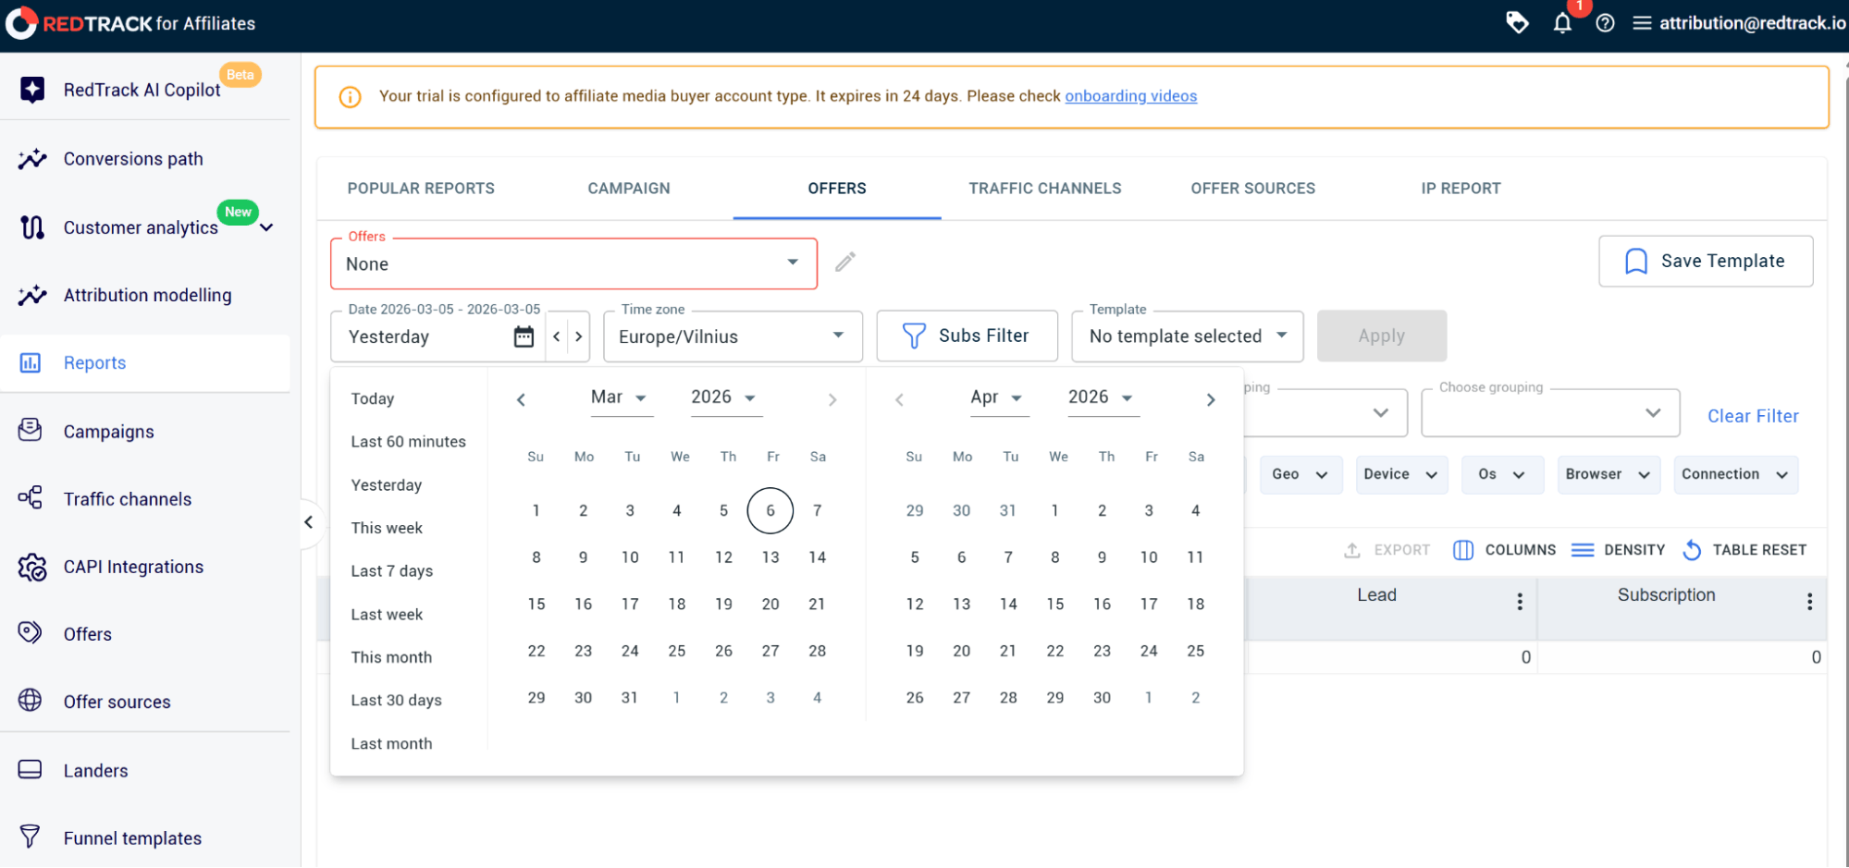Image resolution: width=1849 pixels, height=868 pixels.
Task: Select the Last 7 days preset
Action: (392, 571)
